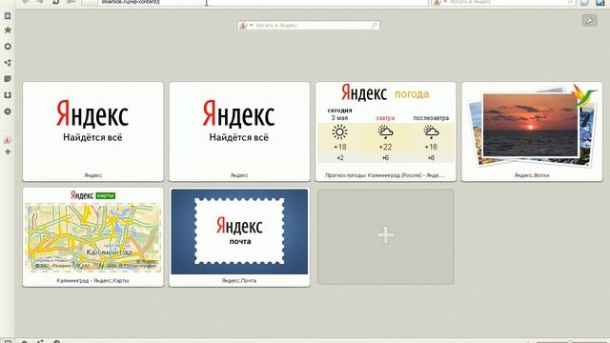This screenshot has width=610, height=343.
Task: Add a new speed dial with plus tile
Action: (385, 236)
